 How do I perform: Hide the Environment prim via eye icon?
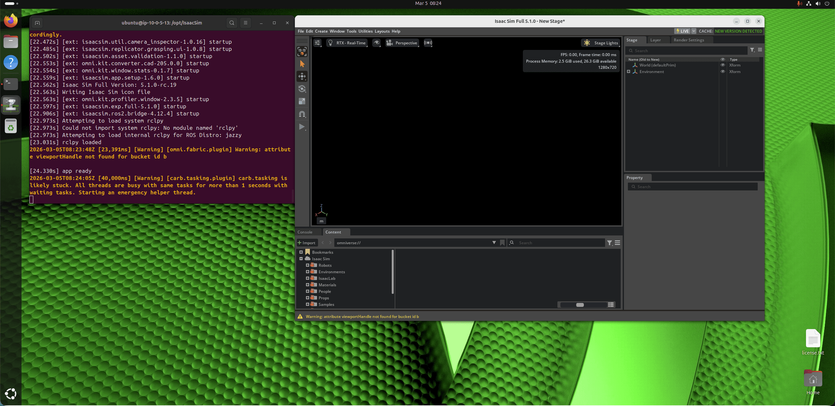pos(722,72)
